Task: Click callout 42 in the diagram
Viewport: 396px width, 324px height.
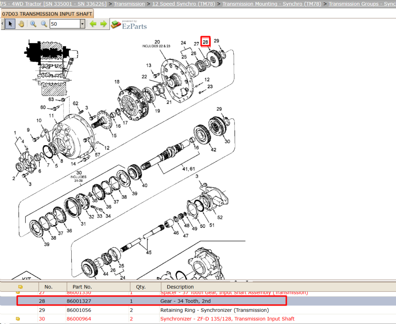Action: 213,150
